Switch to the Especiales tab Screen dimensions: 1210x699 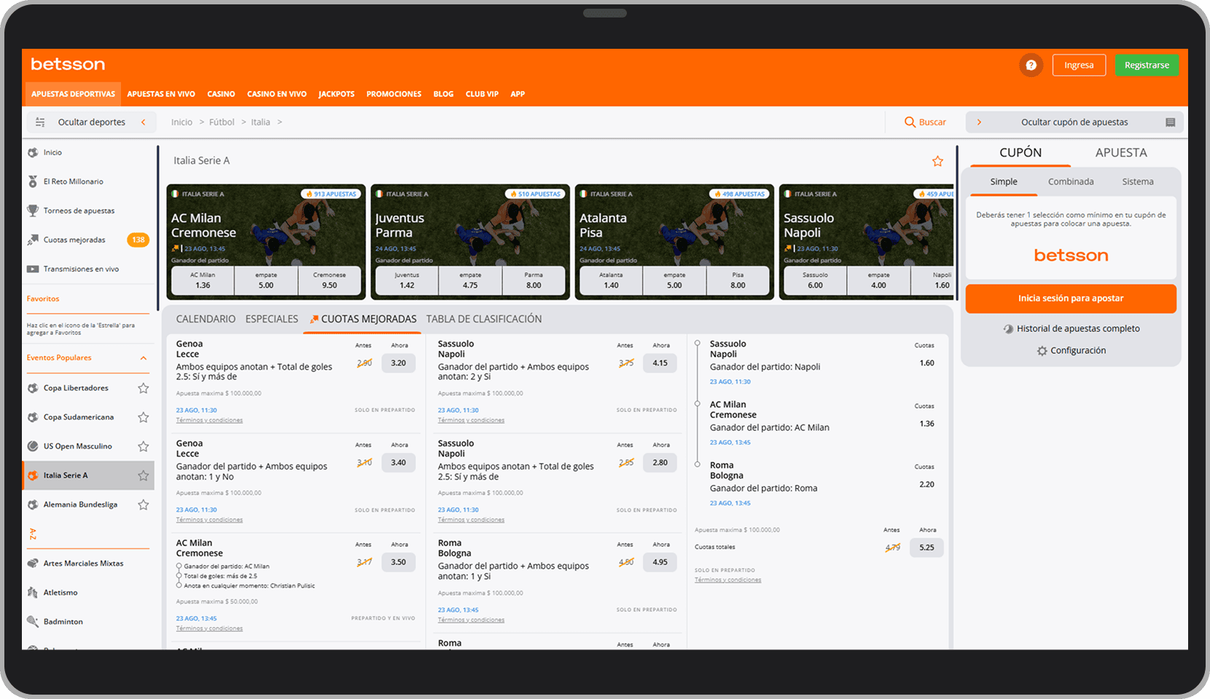click(272, 319)
